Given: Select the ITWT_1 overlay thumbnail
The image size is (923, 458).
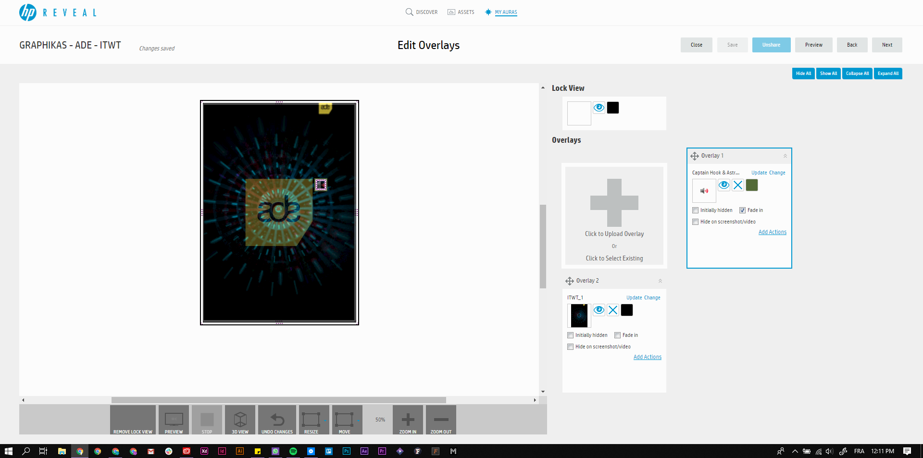Looking at the screenshot, I should pos(579,316).
